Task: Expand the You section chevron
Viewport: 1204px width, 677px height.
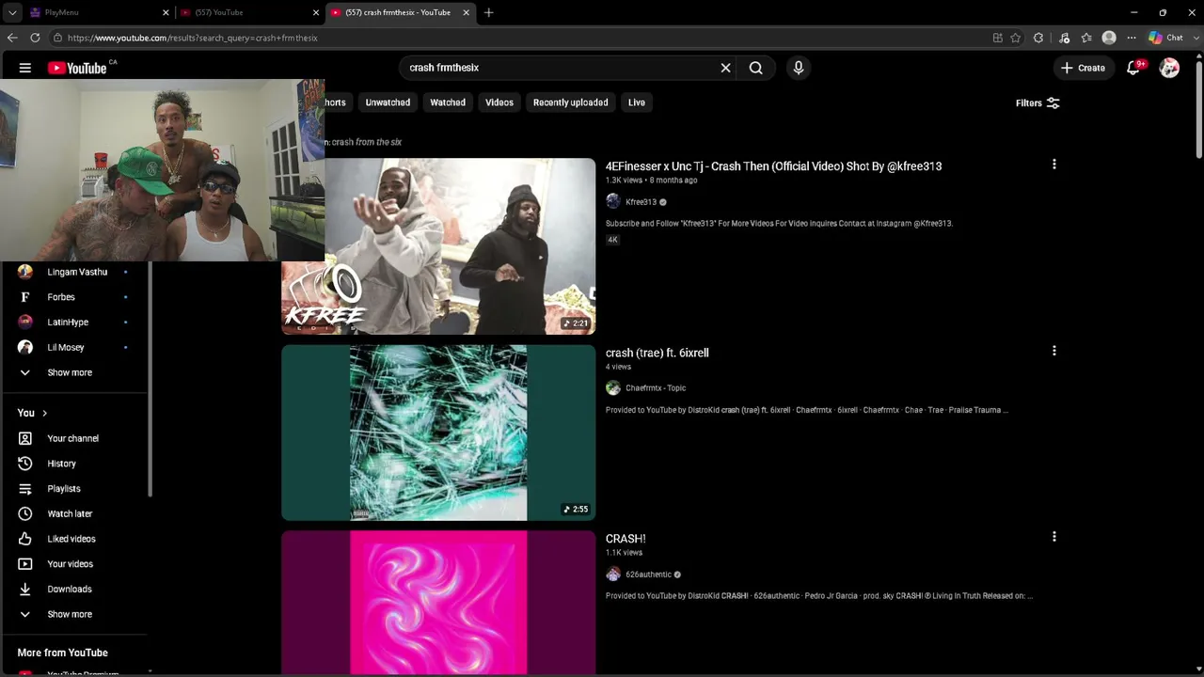Action: [x=44, y=413]
